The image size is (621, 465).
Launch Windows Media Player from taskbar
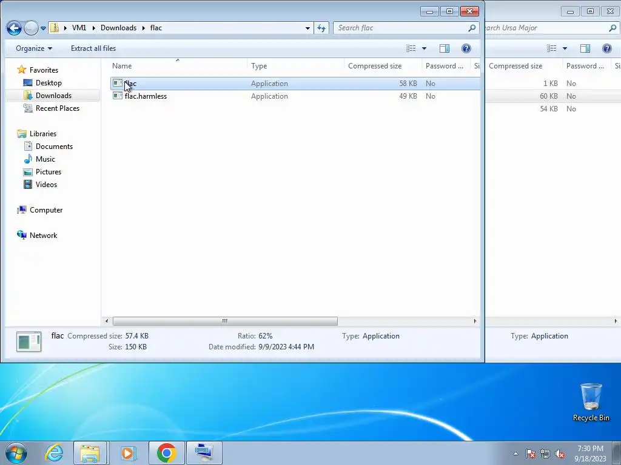pos(128,453)
